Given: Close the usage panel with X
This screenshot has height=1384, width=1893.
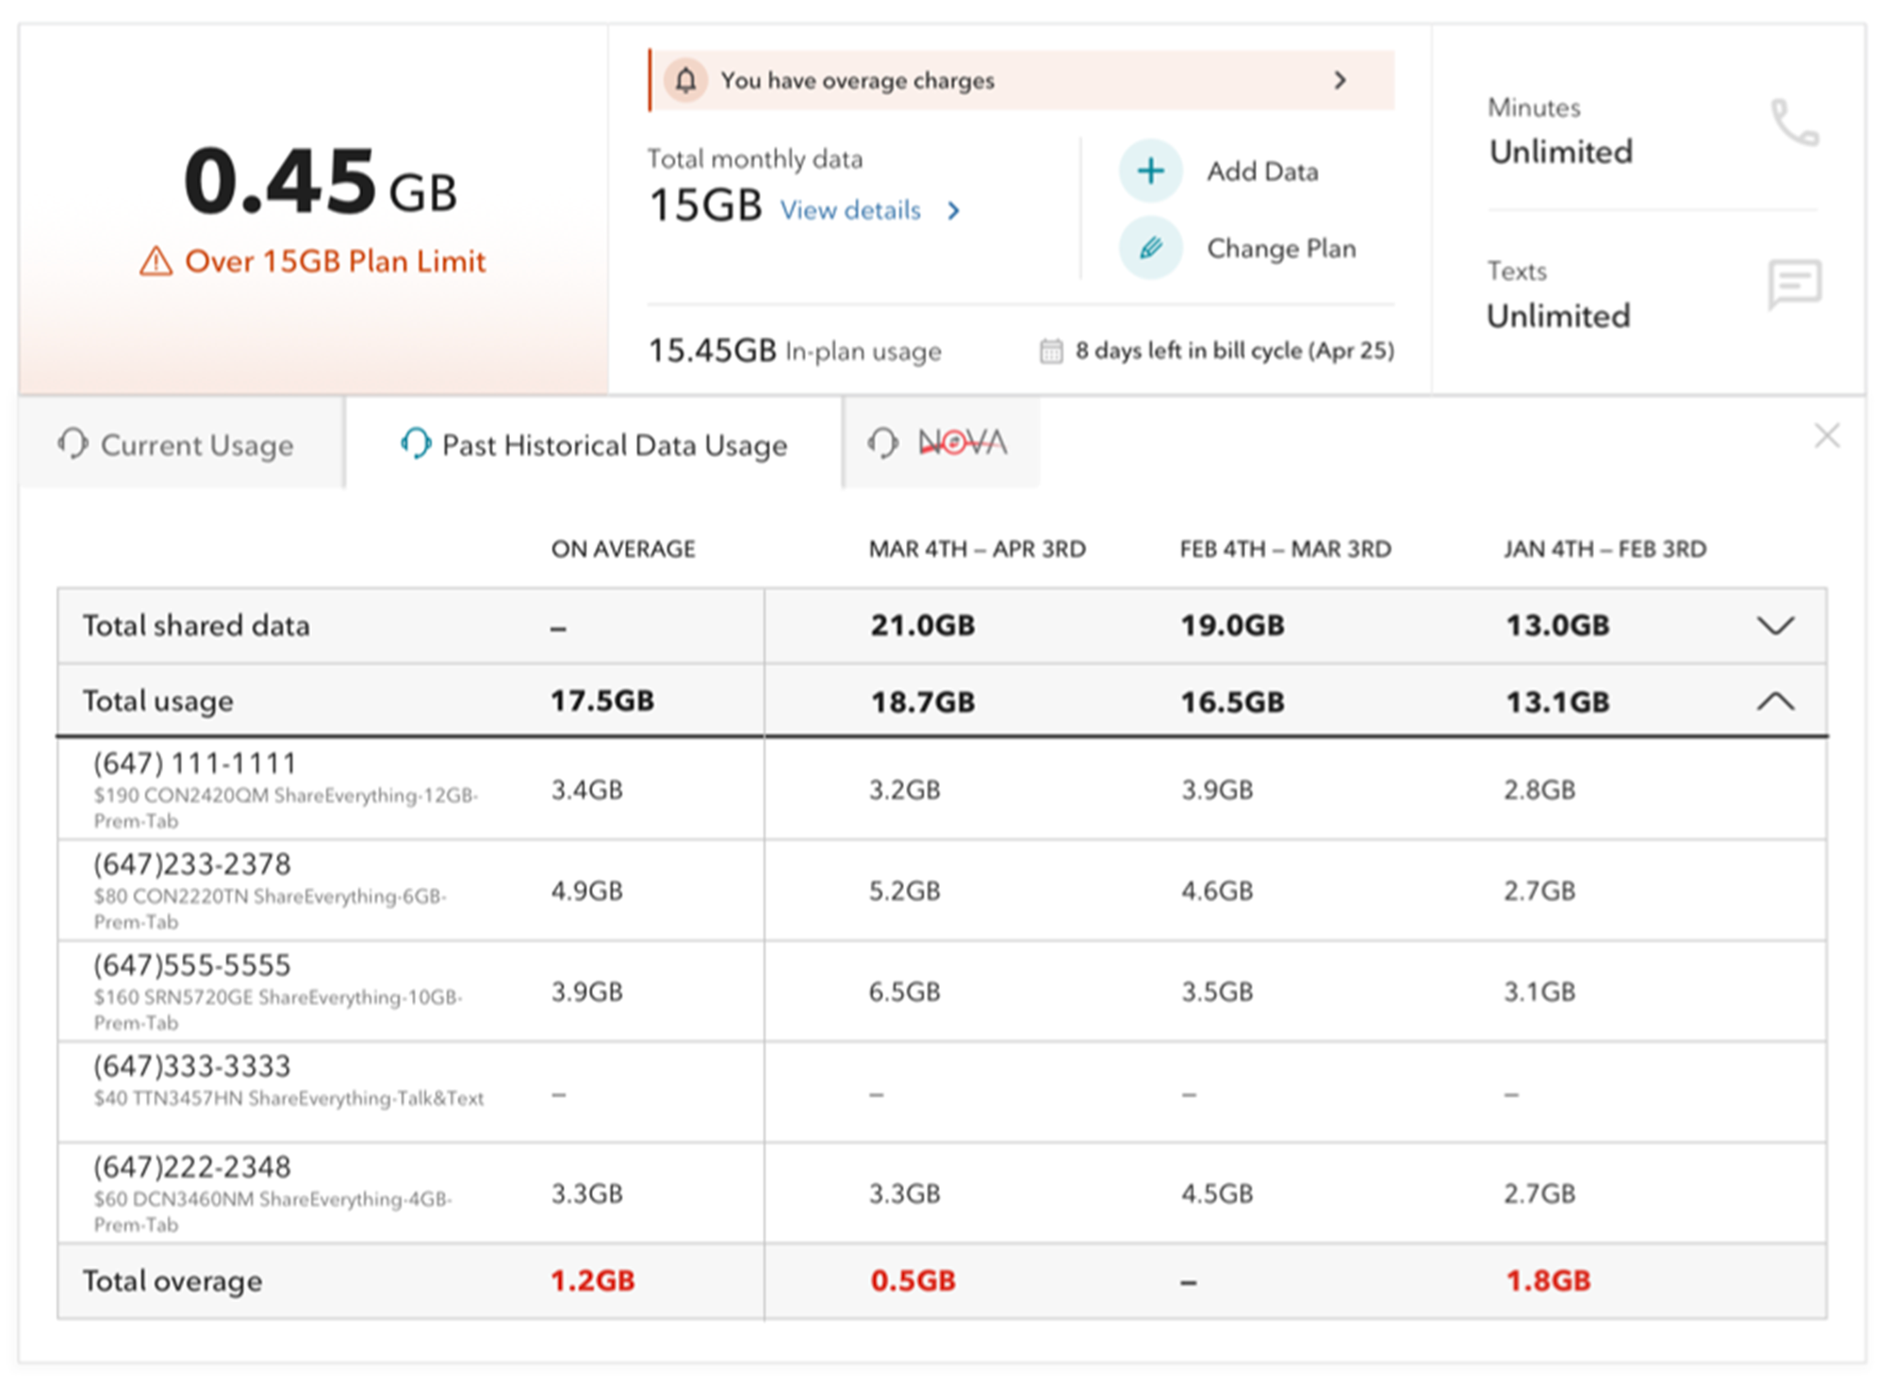Looking at the screenshot, I should pos(1826,437).
